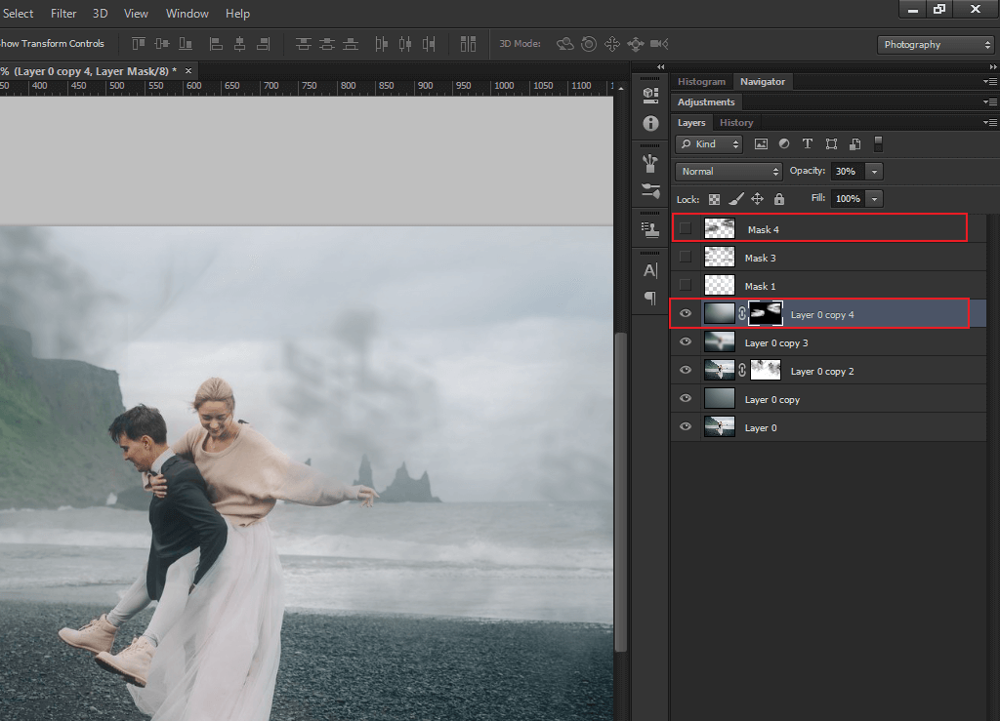Viewport: 1000px width, 721px height.
Task: Click Distribute horizontal centers icon
Action: 405,43
